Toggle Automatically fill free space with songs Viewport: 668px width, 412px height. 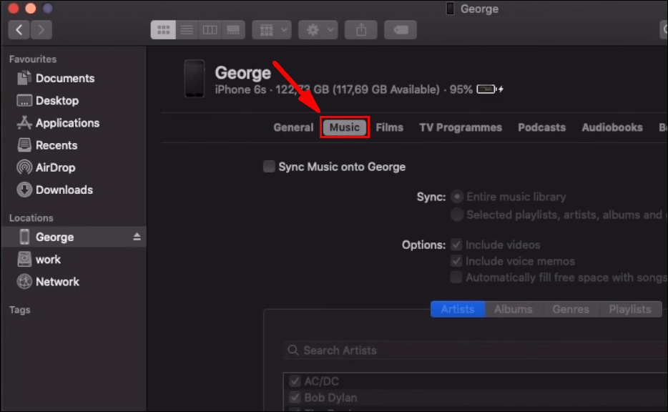point(456,278)
